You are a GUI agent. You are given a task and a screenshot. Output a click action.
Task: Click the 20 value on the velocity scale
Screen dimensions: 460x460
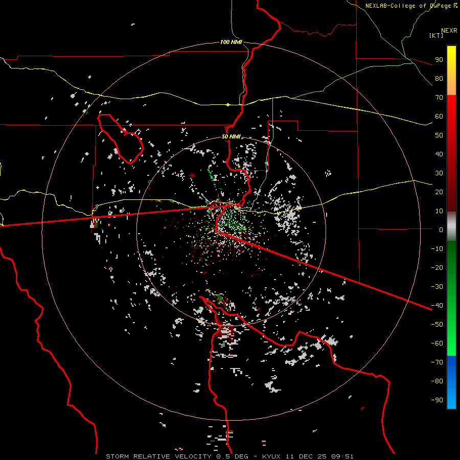point(439,192)
